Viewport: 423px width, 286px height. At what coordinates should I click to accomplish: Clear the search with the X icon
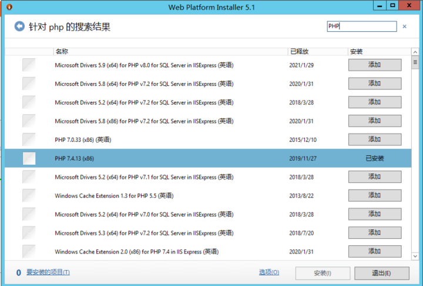(x=404, y=26)
